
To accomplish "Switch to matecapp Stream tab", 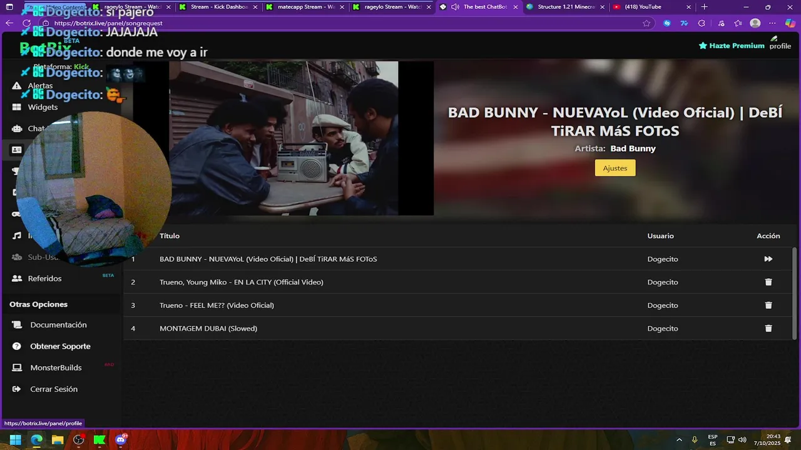I will coord(305,7).
